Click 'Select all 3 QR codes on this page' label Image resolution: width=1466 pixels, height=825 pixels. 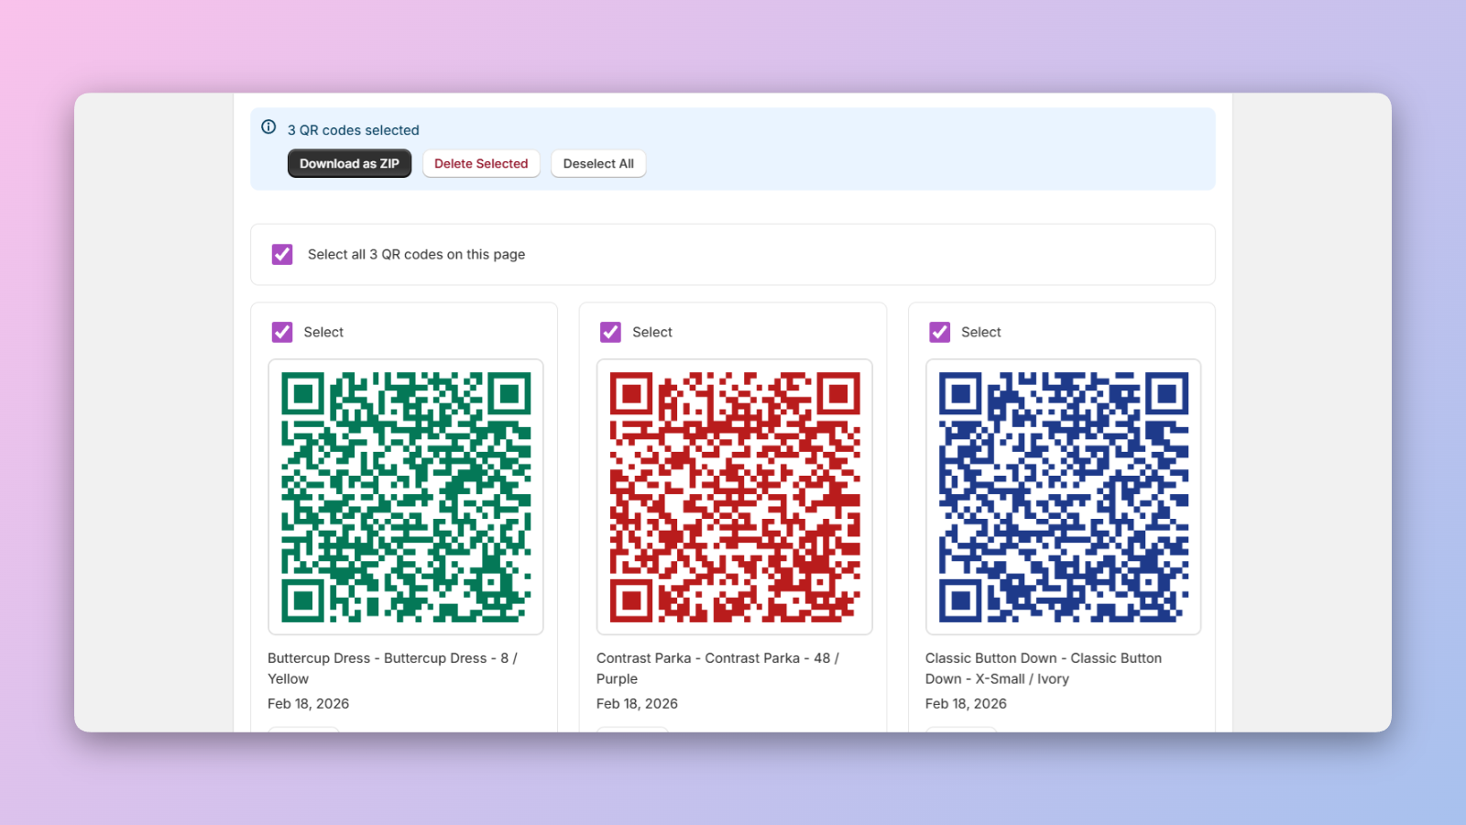tap(416, 255)
